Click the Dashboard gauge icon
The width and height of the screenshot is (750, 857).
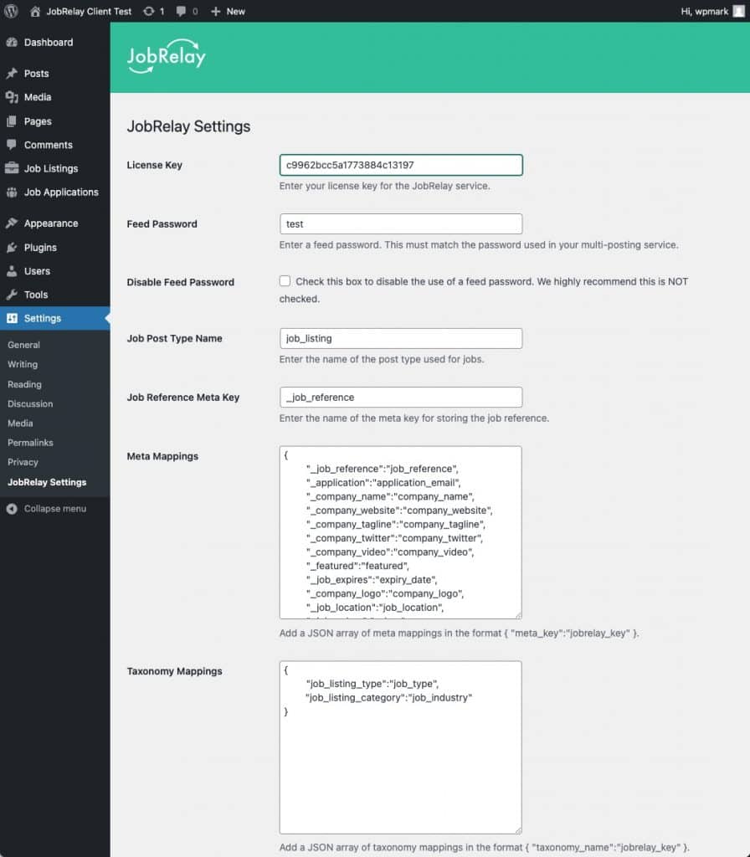(12, 42)
